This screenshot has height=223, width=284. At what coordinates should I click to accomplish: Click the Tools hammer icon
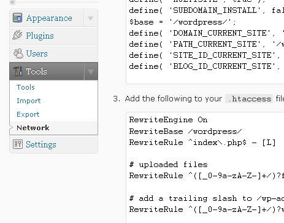tap(18, 71)
